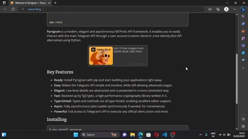Click the Async feature bullet

click(x=110, y=106)
